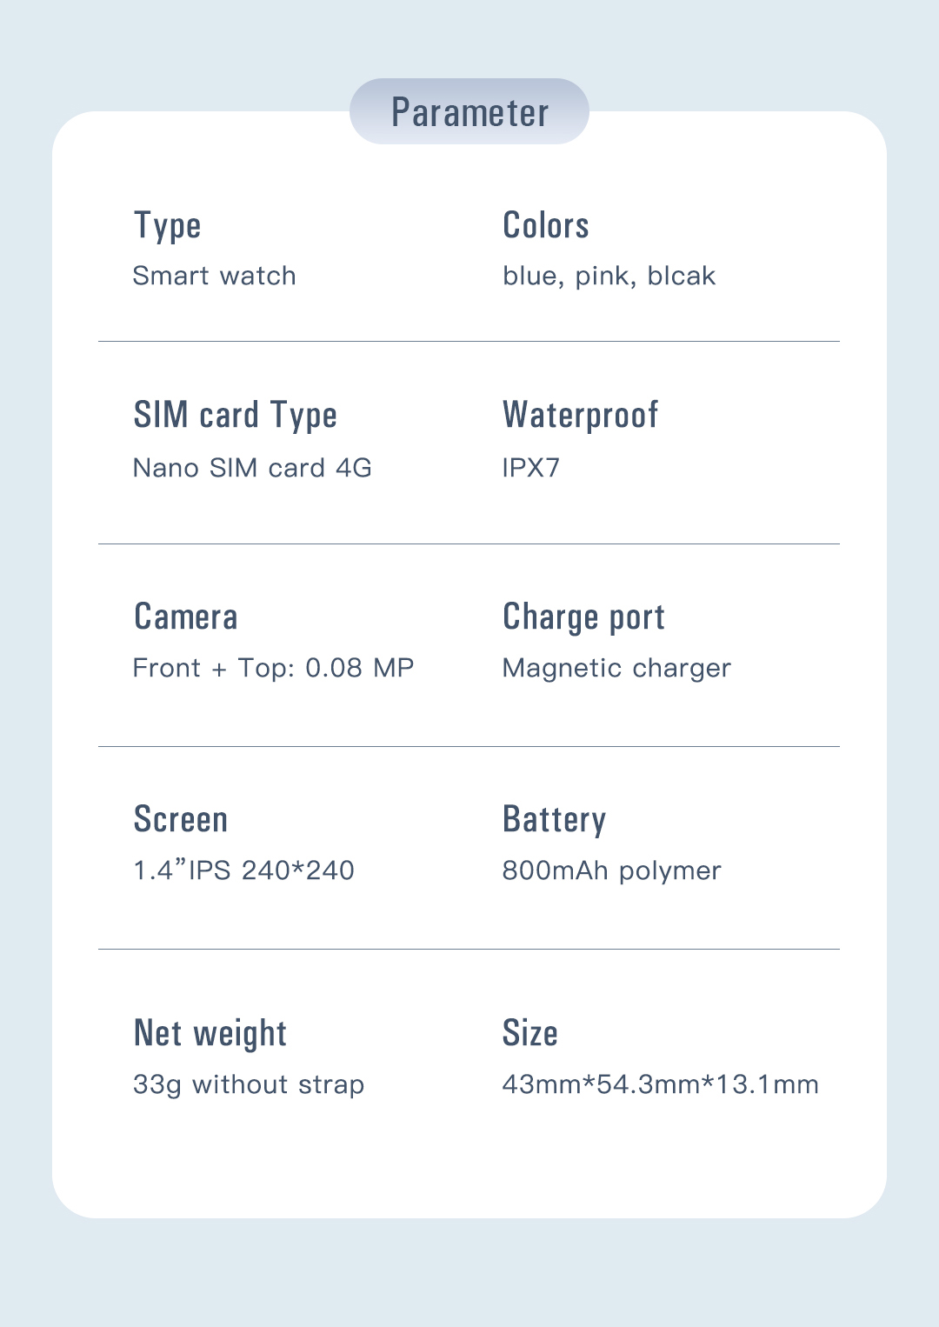Image resolution: width=939 pixels, height=1327 pixels.
Task: Select the Net weight heading
Action: click(210, 1034)
